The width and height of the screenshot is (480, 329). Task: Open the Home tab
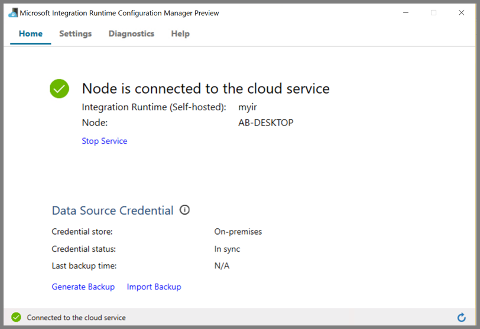pos(31,34)
